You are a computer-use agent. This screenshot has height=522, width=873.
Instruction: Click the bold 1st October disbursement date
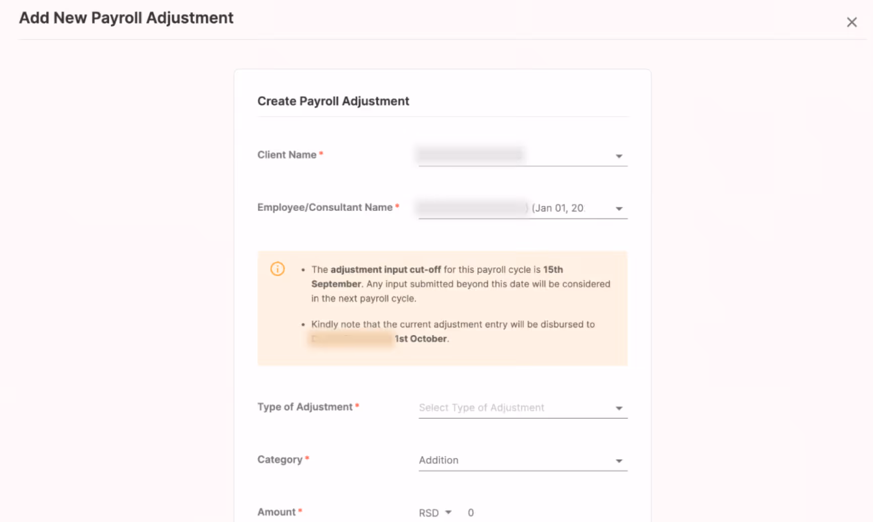pyautogui.click(x=420, y=338)
